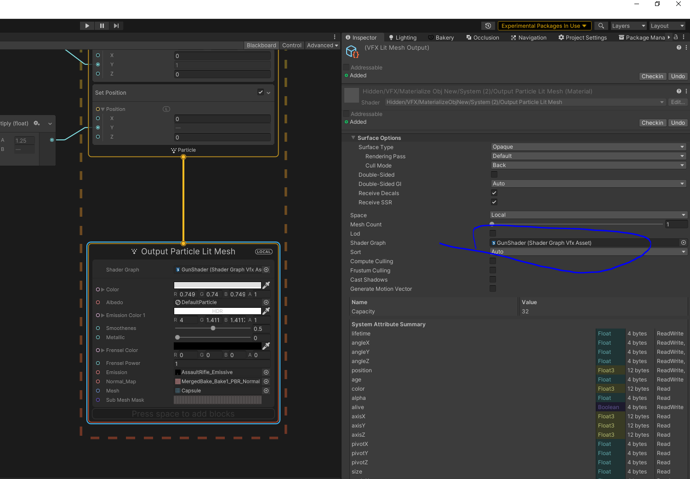Click the shader Edit... button
This screenshot has height=479, width=690.
click(678, 102)
